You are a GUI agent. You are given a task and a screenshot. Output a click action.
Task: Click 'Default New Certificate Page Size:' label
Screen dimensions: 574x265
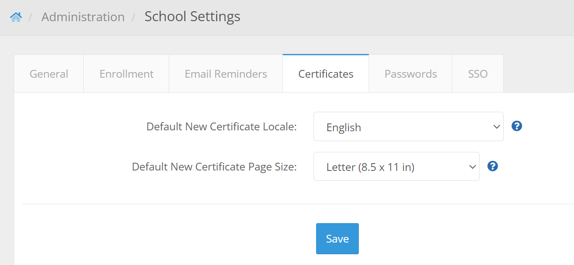pyautogui.click(x=214, y=167)
